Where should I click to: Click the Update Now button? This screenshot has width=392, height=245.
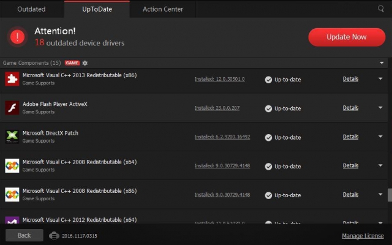[x=347, y=37]
